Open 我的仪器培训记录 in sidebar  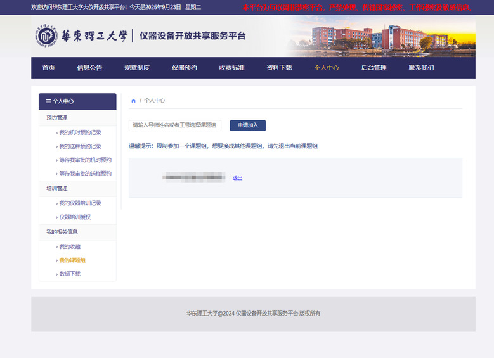[x=80, y=203]
